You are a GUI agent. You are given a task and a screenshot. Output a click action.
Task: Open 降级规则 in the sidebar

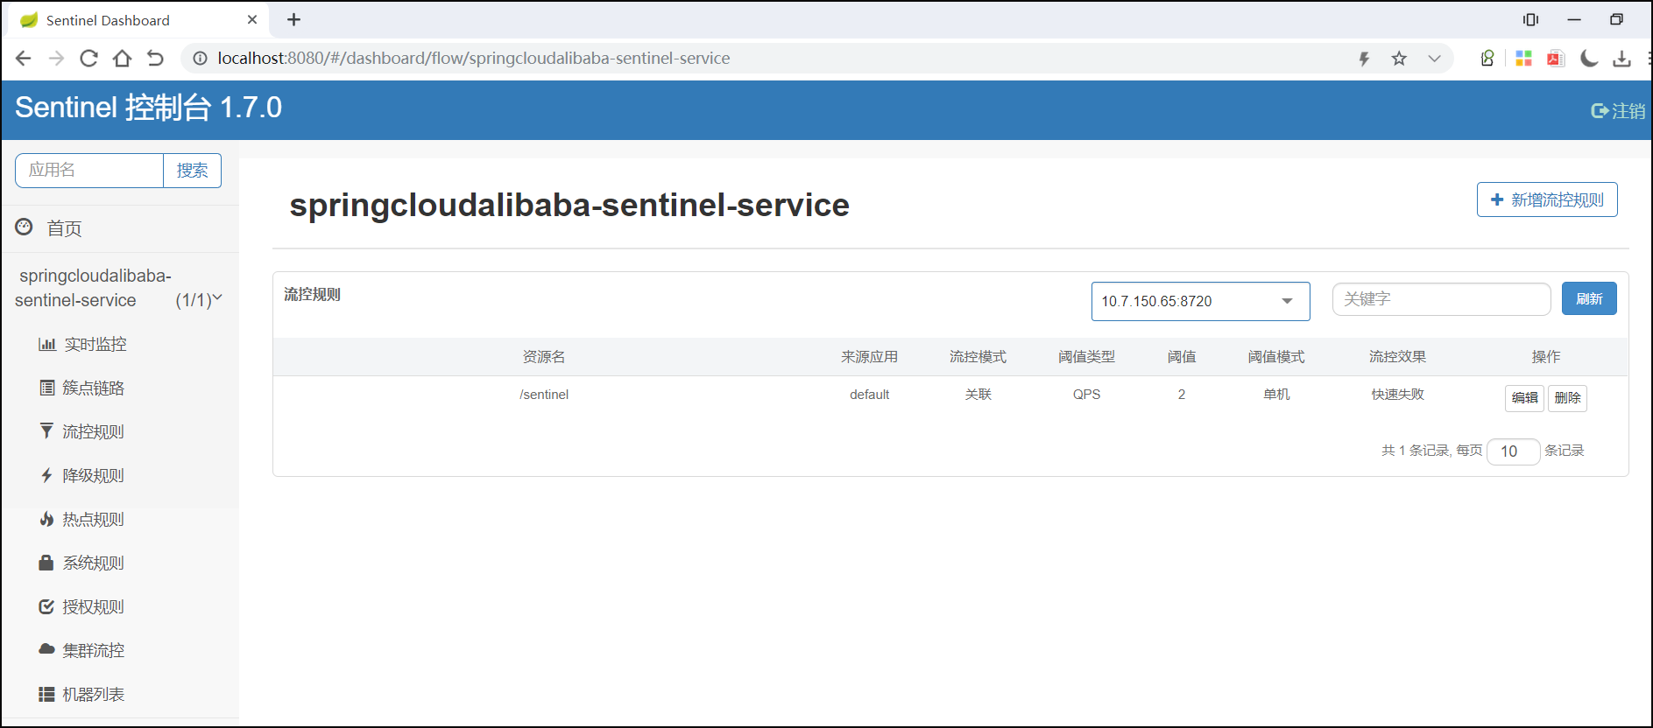point(94,476)
